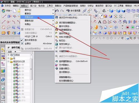Open the 截面 submenu in View menu
Image resolution: width=139 pixels, height=103 pixels.
click(37, 13)
